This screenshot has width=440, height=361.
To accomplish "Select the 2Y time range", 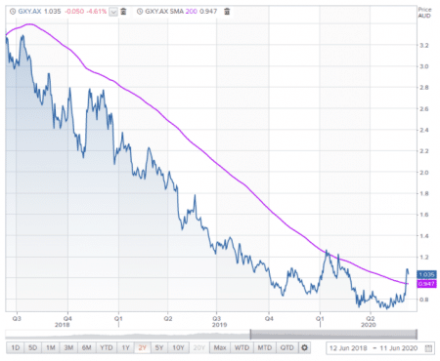I will pyautogui.click(x=143, y=347).
